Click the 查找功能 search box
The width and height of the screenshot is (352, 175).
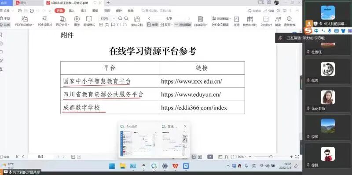coord(157,11)
